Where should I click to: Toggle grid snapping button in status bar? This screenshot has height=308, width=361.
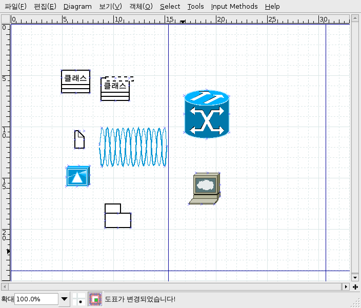[78, 299]
